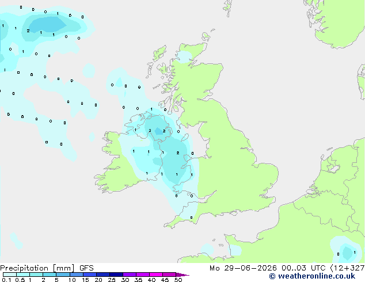Click the legend label '40'

(x=151, y=280)
